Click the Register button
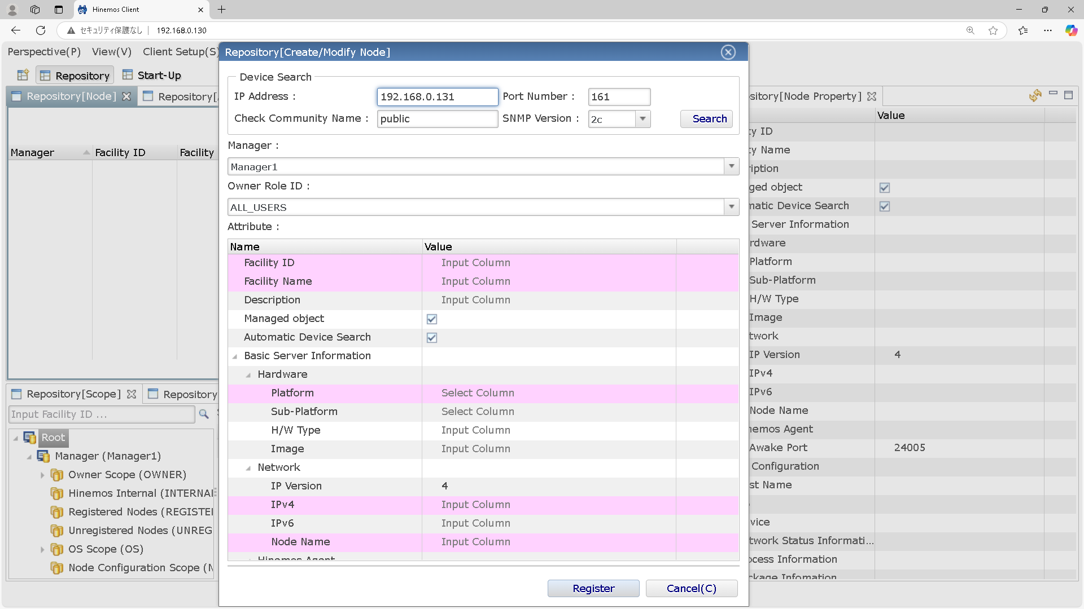This screenshot has height=609, width=1084. click(x=593, y=588)
